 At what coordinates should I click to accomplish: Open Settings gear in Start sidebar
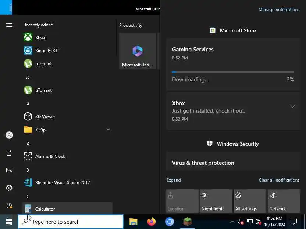coord(9,188)
